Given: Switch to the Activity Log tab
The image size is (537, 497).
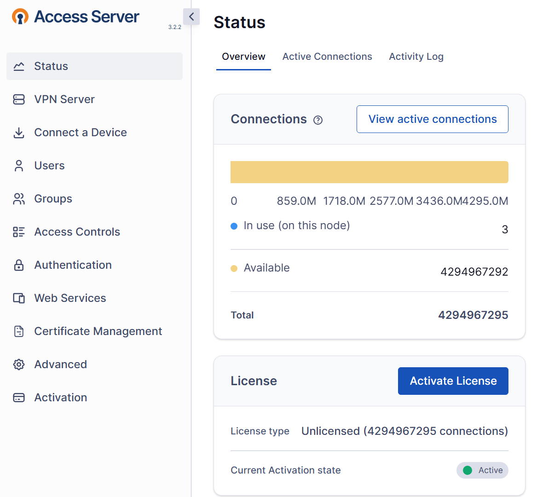Looking at the screenshot, I should (416, 57).
